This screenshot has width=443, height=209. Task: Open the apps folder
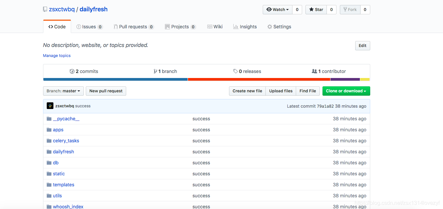click(58, 130)
